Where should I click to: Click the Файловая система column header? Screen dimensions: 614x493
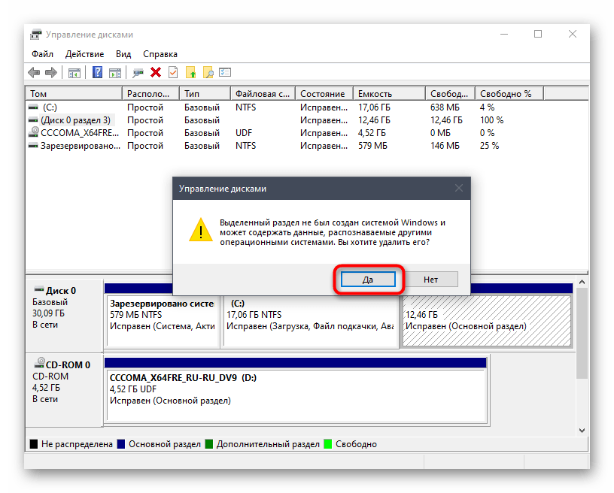pos(262,94)
